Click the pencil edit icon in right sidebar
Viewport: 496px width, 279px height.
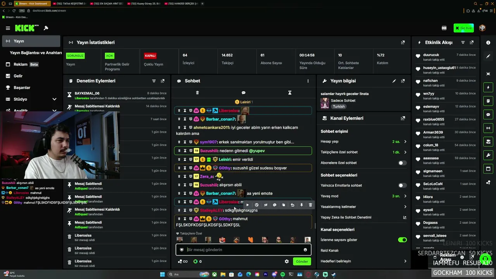point(488,56)
